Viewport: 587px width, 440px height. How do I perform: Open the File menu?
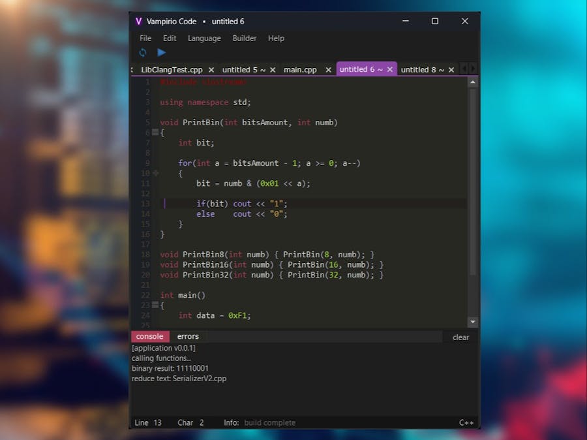pyautogui.click(x=145, y=39)
